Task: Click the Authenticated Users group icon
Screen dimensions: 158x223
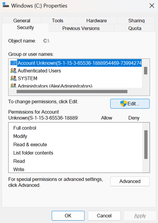Action: (x=14, y=70)
